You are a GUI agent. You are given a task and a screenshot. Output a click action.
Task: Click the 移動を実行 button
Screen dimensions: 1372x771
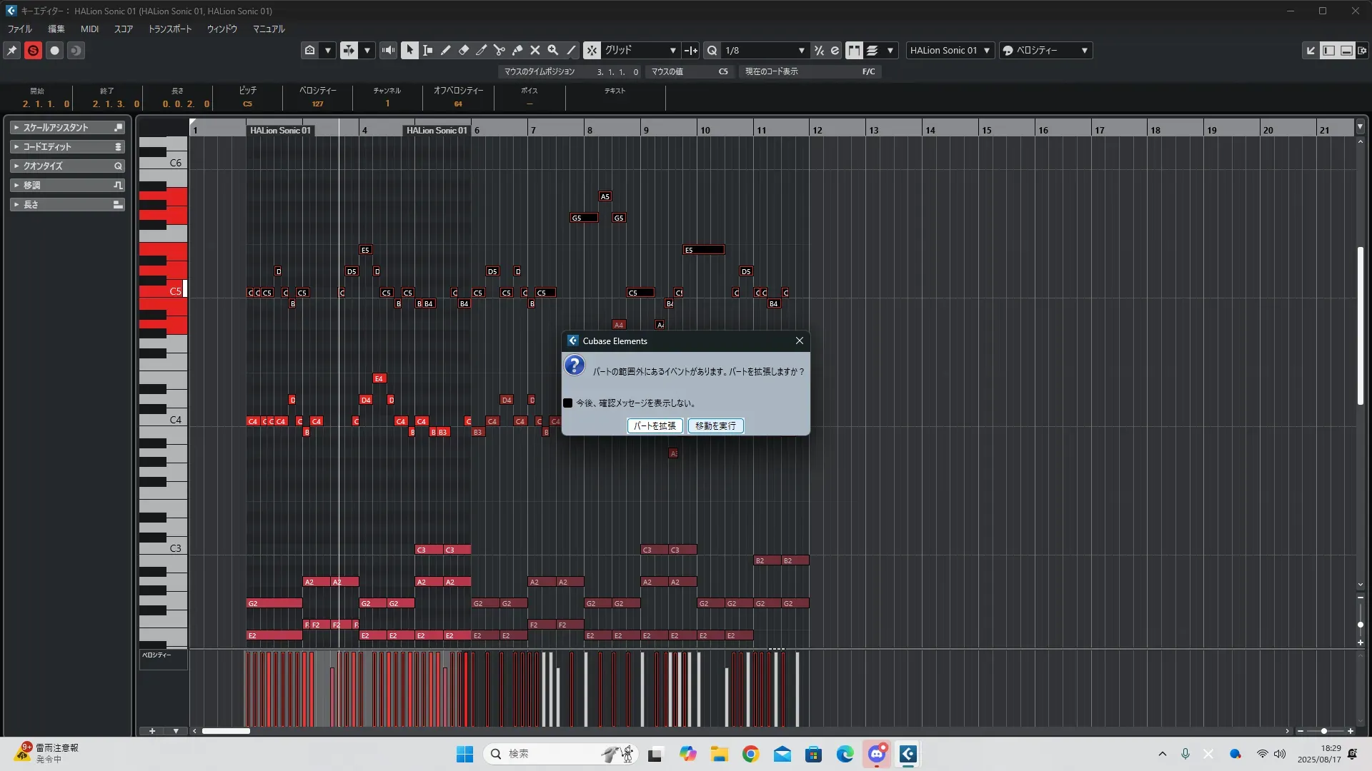pos(715,425)
